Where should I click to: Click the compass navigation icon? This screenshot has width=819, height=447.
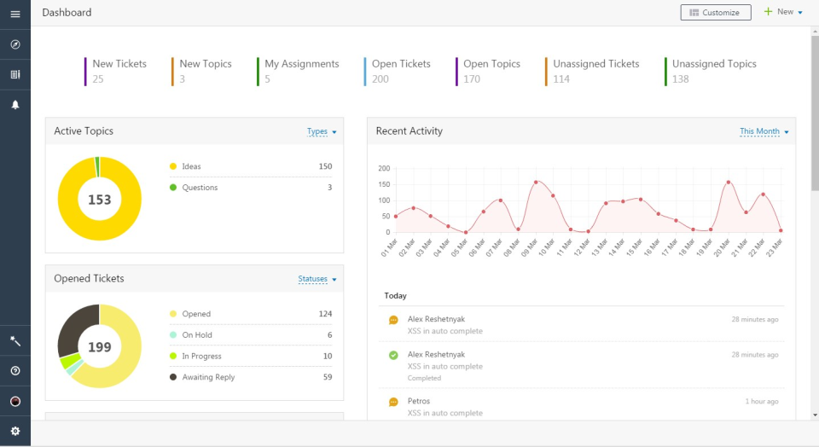[15, 44]
